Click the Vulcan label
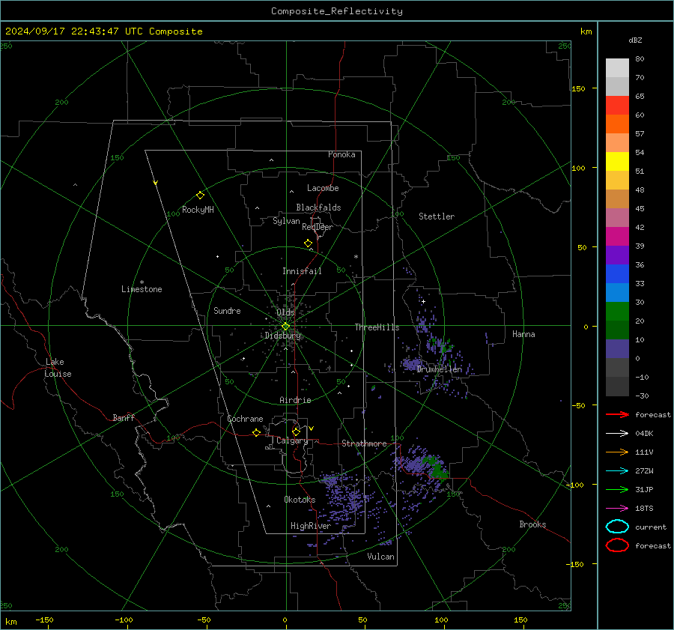The image size is (674, 630). coord(381,557)
